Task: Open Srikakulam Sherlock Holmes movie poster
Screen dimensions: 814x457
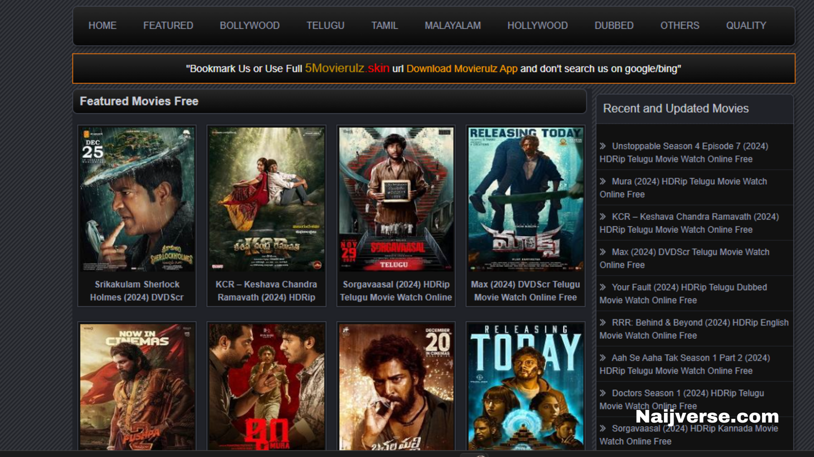Action: click(137, 199)
